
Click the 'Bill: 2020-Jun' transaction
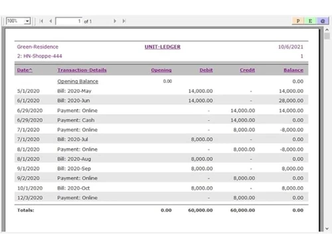coord(74,100)
